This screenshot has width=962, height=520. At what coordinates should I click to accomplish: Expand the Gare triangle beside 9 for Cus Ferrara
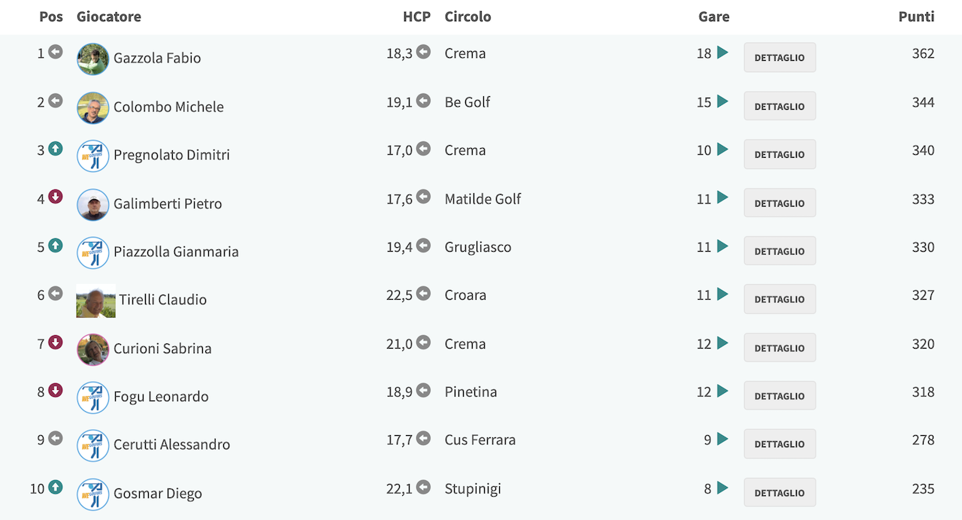[x=722, y=439]
